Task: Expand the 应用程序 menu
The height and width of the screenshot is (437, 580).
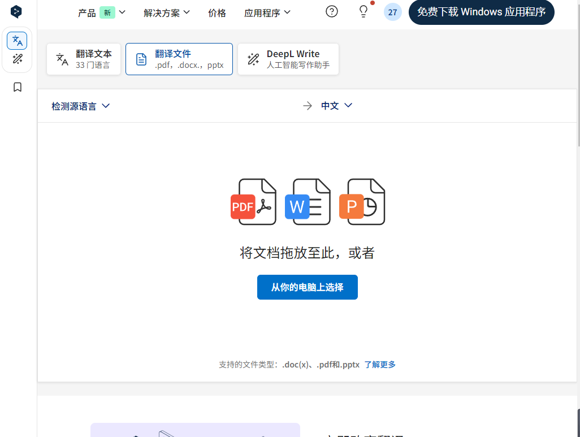Action: point(267,12)
